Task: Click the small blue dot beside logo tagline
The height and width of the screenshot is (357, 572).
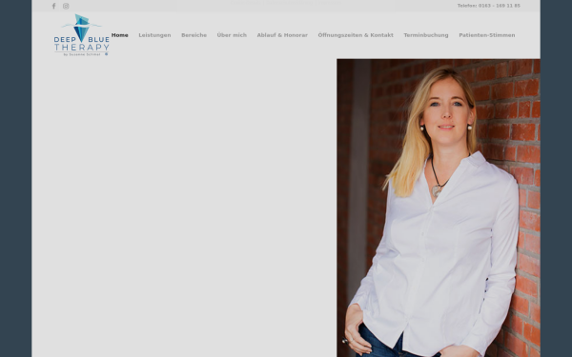Action: coord(107,54)
